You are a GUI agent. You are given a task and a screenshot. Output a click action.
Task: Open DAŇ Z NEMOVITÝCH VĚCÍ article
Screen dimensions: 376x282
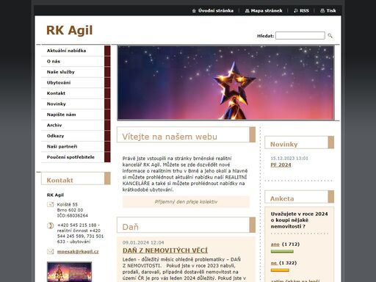tap(165, 250)
